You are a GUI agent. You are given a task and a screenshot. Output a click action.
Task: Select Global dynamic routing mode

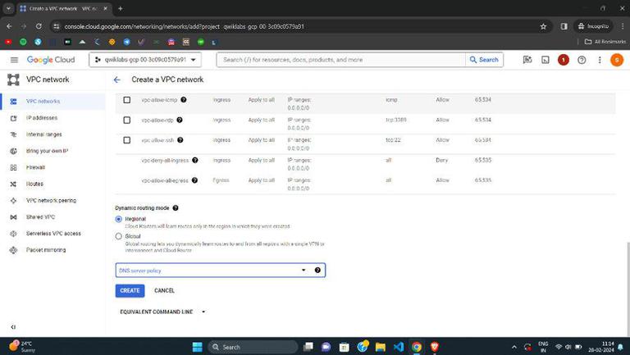[118, 236]
